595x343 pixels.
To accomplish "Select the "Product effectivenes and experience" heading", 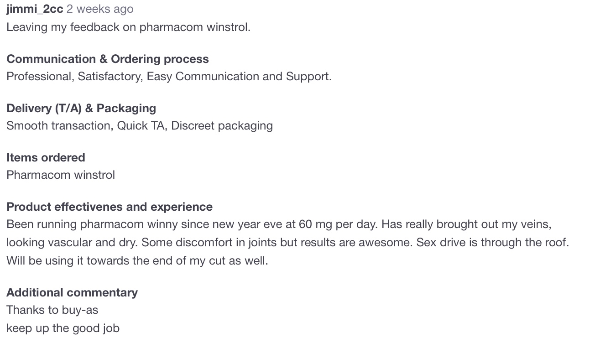I will coord(110,207).
